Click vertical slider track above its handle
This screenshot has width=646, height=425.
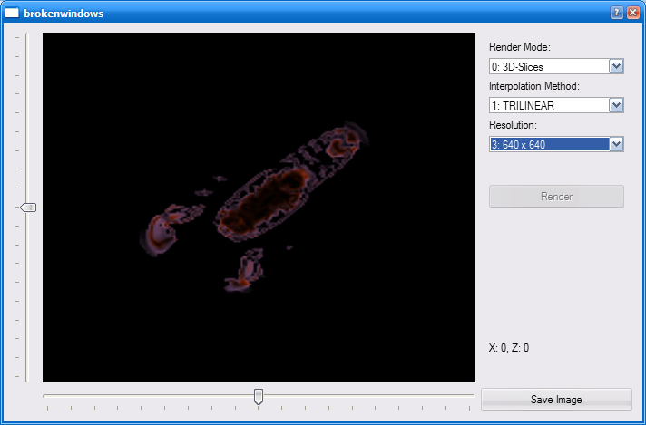26,118
